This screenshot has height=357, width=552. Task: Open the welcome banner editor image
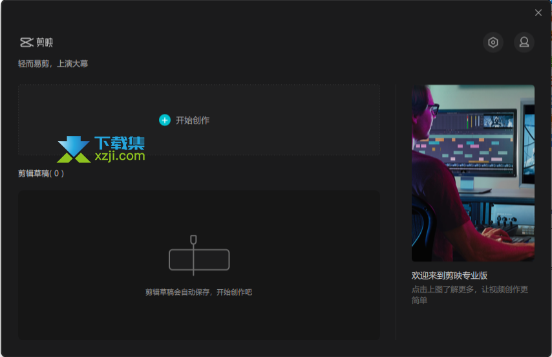click(472, 173)
